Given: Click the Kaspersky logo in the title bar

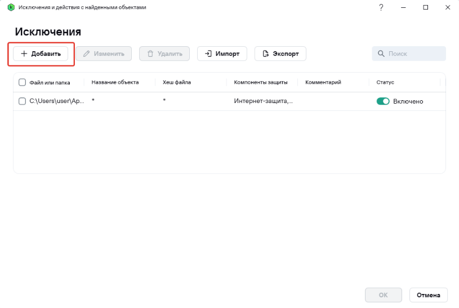Looking at the screenshot, I should 11,7.
